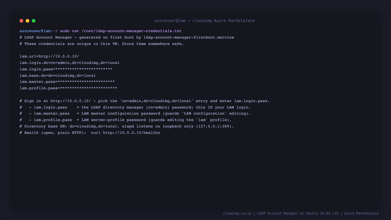Click the '# Sign in at http://10.0.0.10/' comment line
391x220 pixels.
point(144,101)
